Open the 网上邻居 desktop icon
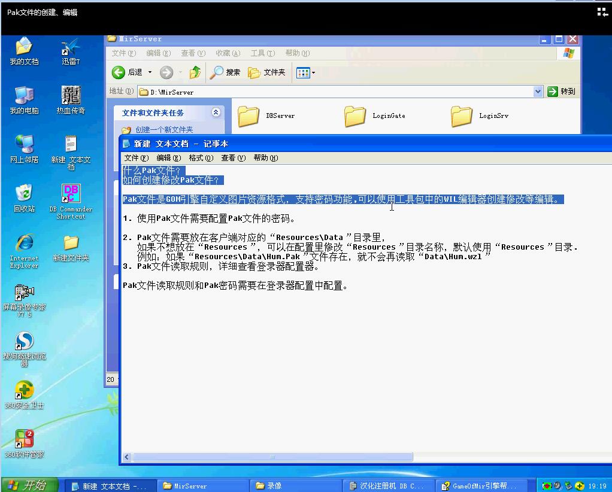 click(x=24, y=150)
